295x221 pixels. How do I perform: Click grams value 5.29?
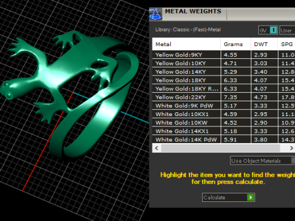click(x=230, y=72)
